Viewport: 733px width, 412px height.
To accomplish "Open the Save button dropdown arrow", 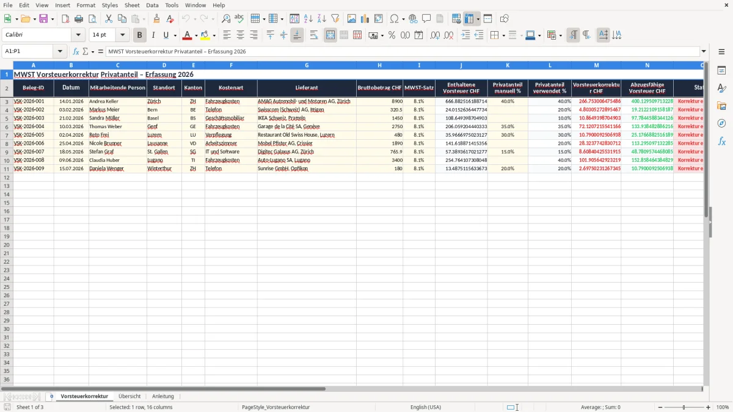I will [53, 19].
